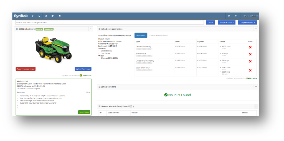
Task: Click the Basic Warranty expiry 05/25/2020
Action: click(202, 68)
